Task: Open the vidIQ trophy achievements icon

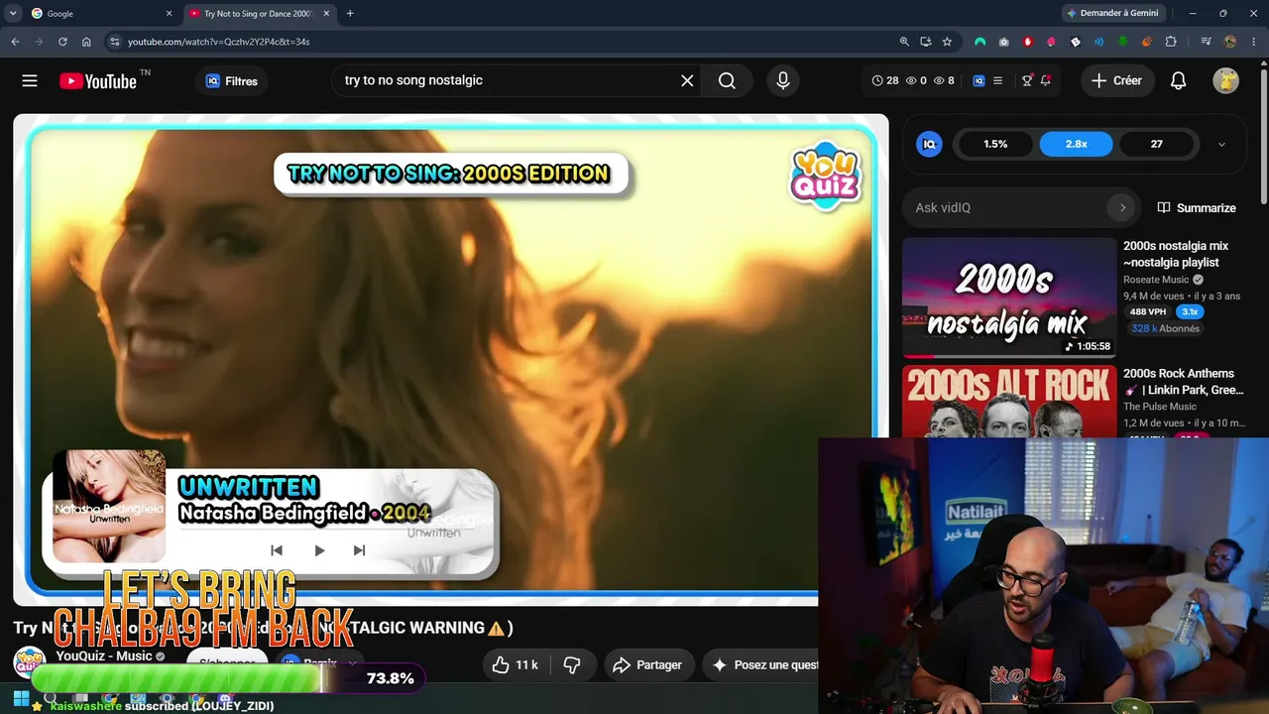Action: [1027, 80]
